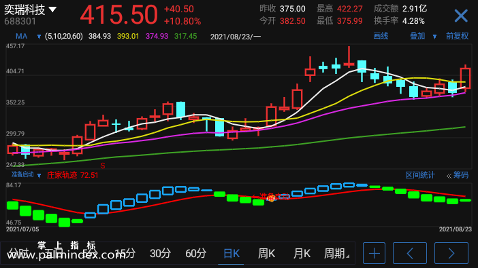Switch to the 日K tab
Screen dimensions: 478x268
click(232, 253)
